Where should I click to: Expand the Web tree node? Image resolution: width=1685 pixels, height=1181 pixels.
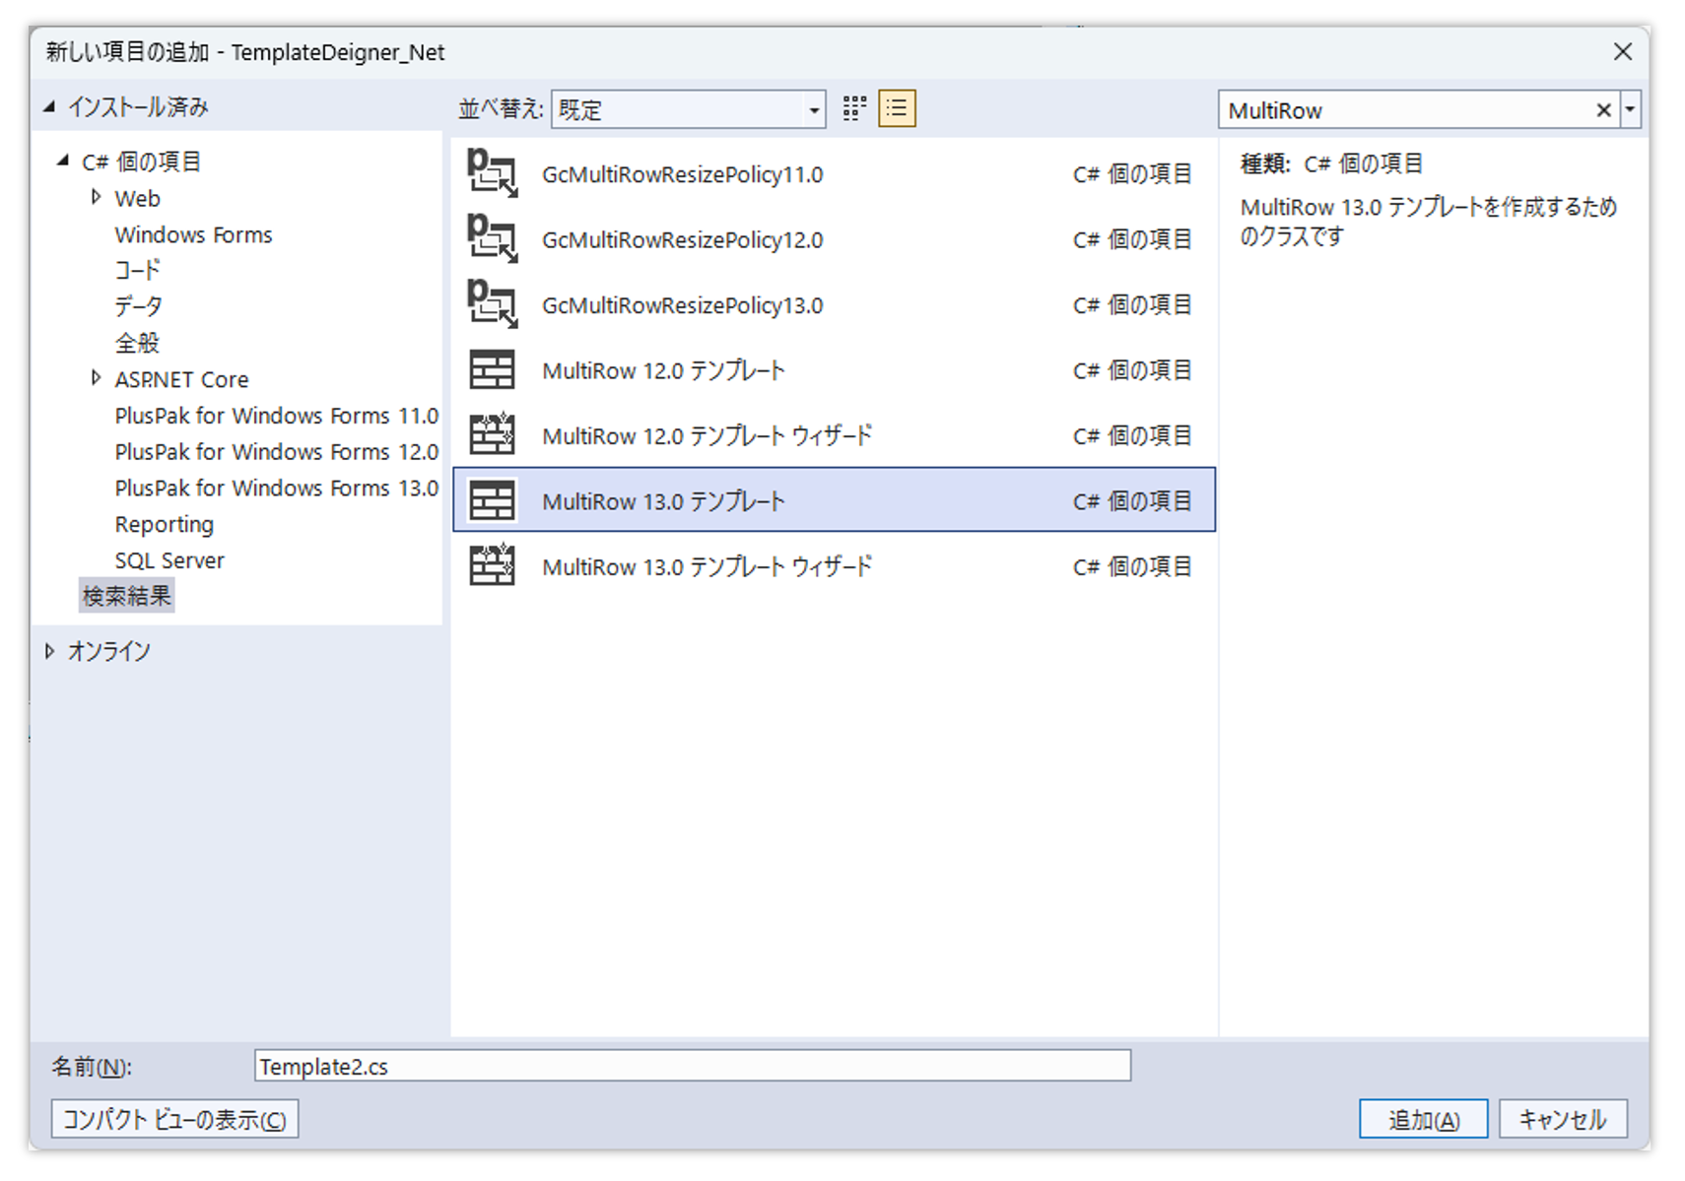[96, 197]
